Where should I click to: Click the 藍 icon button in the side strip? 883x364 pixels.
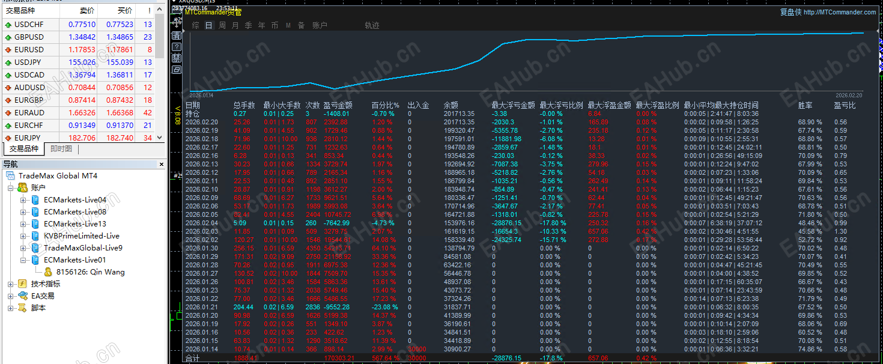click(x=177, y=58)
